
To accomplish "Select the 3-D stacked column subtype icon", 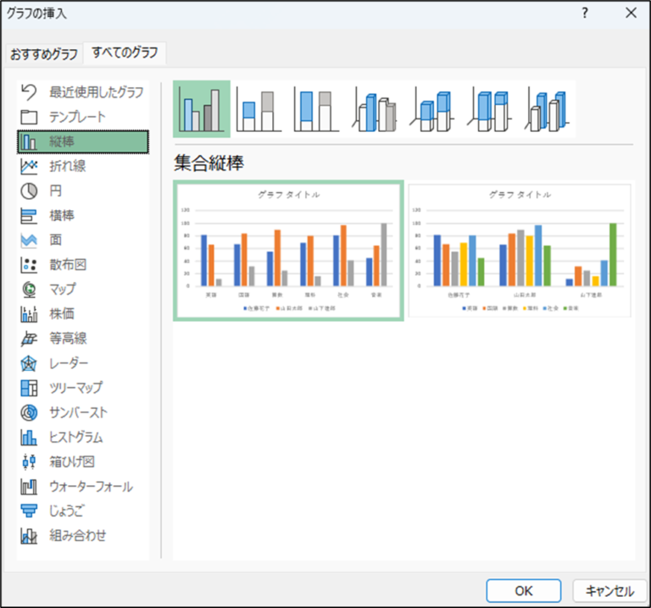I will click(431, 109).
